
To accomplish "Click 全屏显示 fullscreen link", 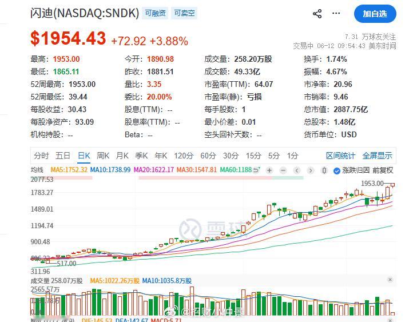I will coord(377,156).
